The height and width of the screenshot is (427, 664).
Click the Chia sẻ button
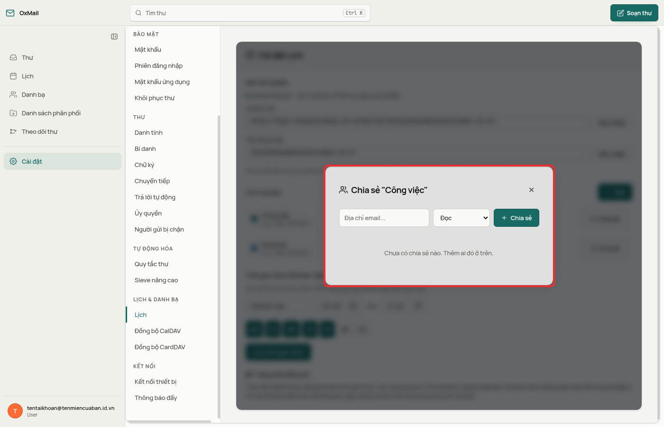click(516, 218)
